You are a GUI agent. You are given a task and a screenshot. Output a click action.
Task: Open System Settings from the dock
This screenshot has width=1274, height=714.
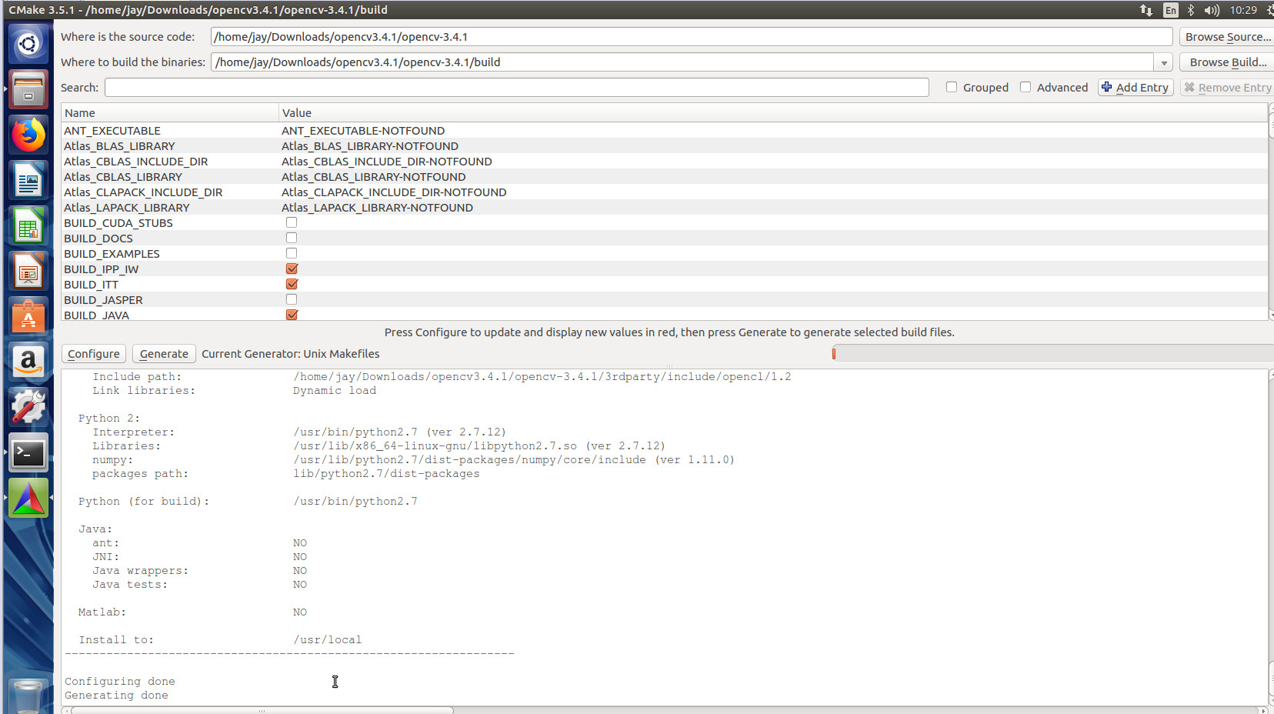point(28,407)
